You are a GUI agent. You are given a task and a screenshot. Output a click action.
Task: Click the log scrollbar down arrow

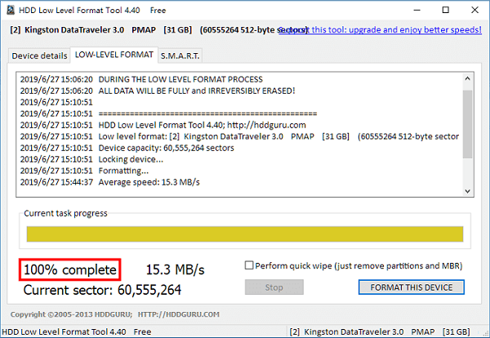tap(467, 191)
